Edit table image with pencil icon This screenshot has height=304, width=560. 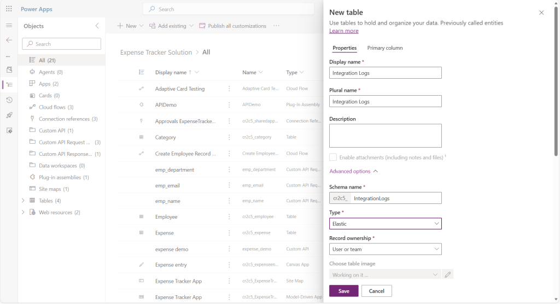(x=448, y=274)
